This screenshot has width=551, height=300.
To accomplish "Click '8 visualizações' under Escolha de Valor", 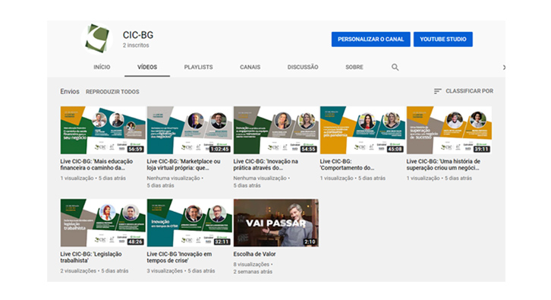I will click(251, 264).
